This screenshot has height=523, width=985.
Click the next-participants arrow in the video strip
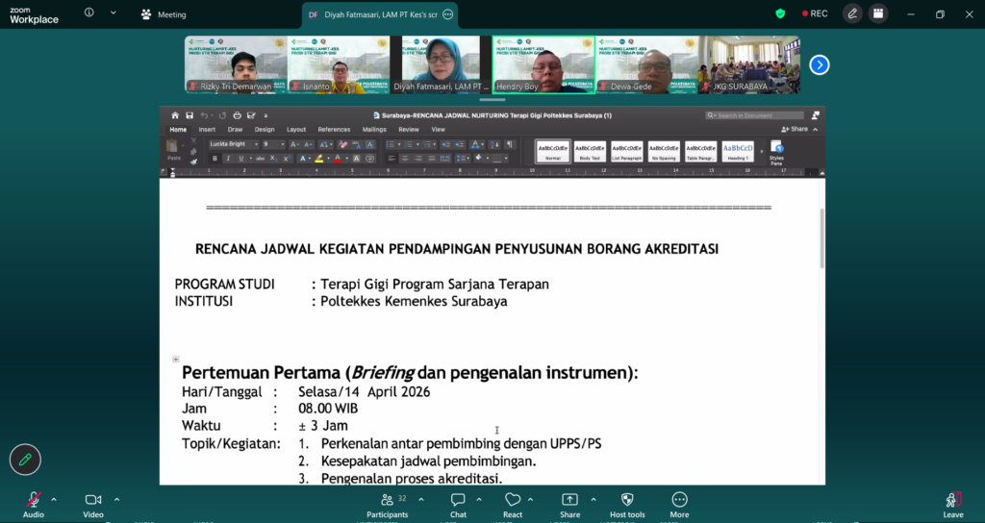(820, 64)
